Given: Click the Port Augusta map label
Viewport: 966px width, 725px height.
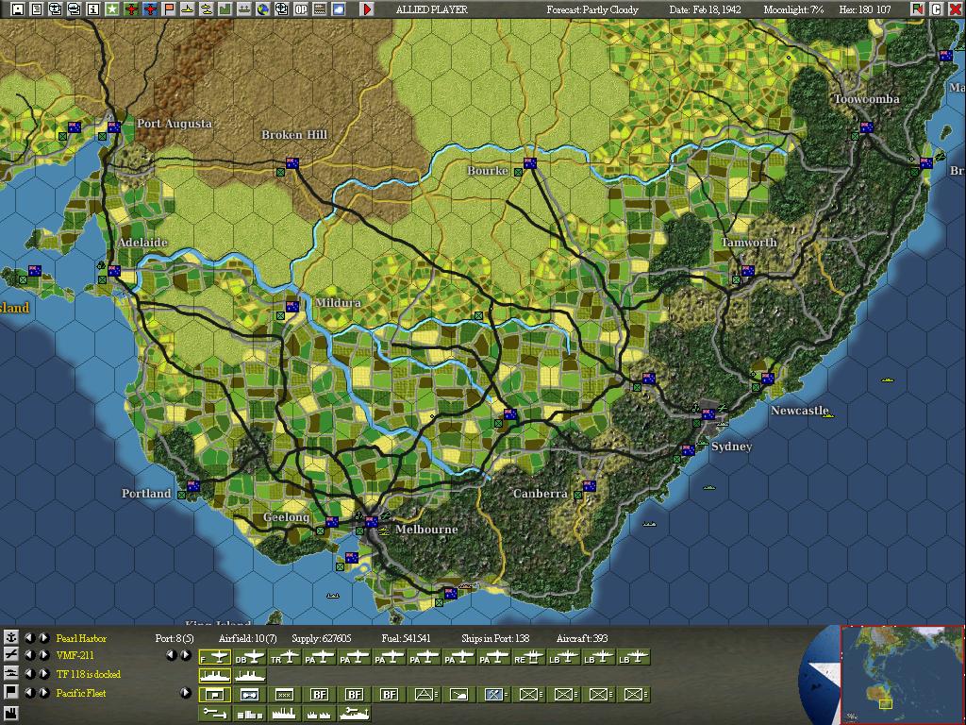Looking at the screenshot, I should click(175, 124).
